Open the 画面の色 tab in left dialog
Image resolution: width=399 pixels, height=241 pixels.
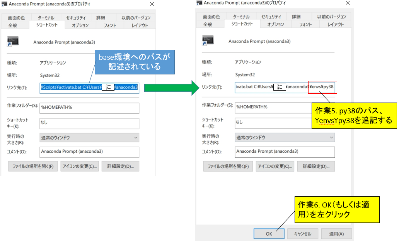tap(16, 17)
